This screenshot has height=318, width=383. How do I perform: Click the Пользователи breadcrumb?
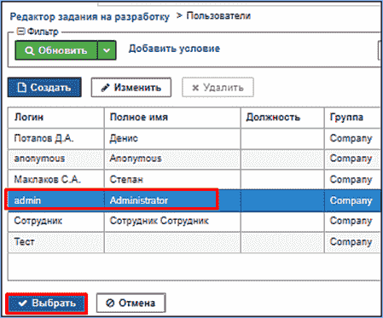pyautogui.click(x=218, y=15)
